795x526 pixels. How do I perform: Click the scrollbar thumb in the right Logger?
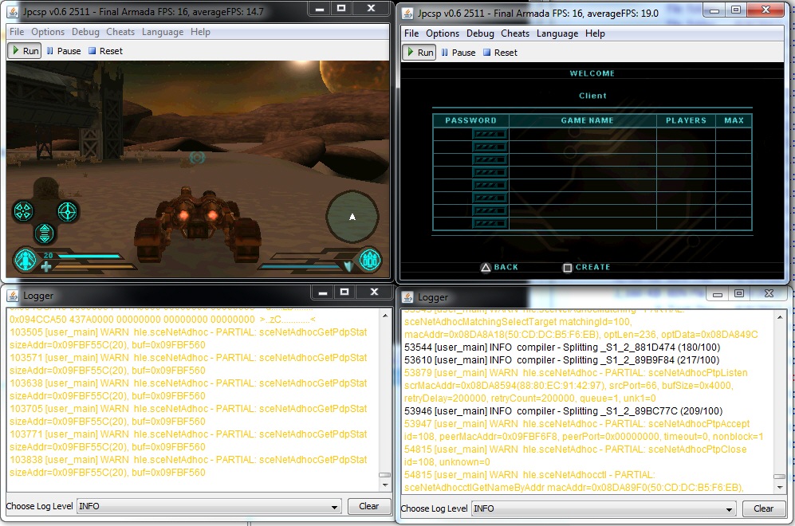tap(779, 477)
